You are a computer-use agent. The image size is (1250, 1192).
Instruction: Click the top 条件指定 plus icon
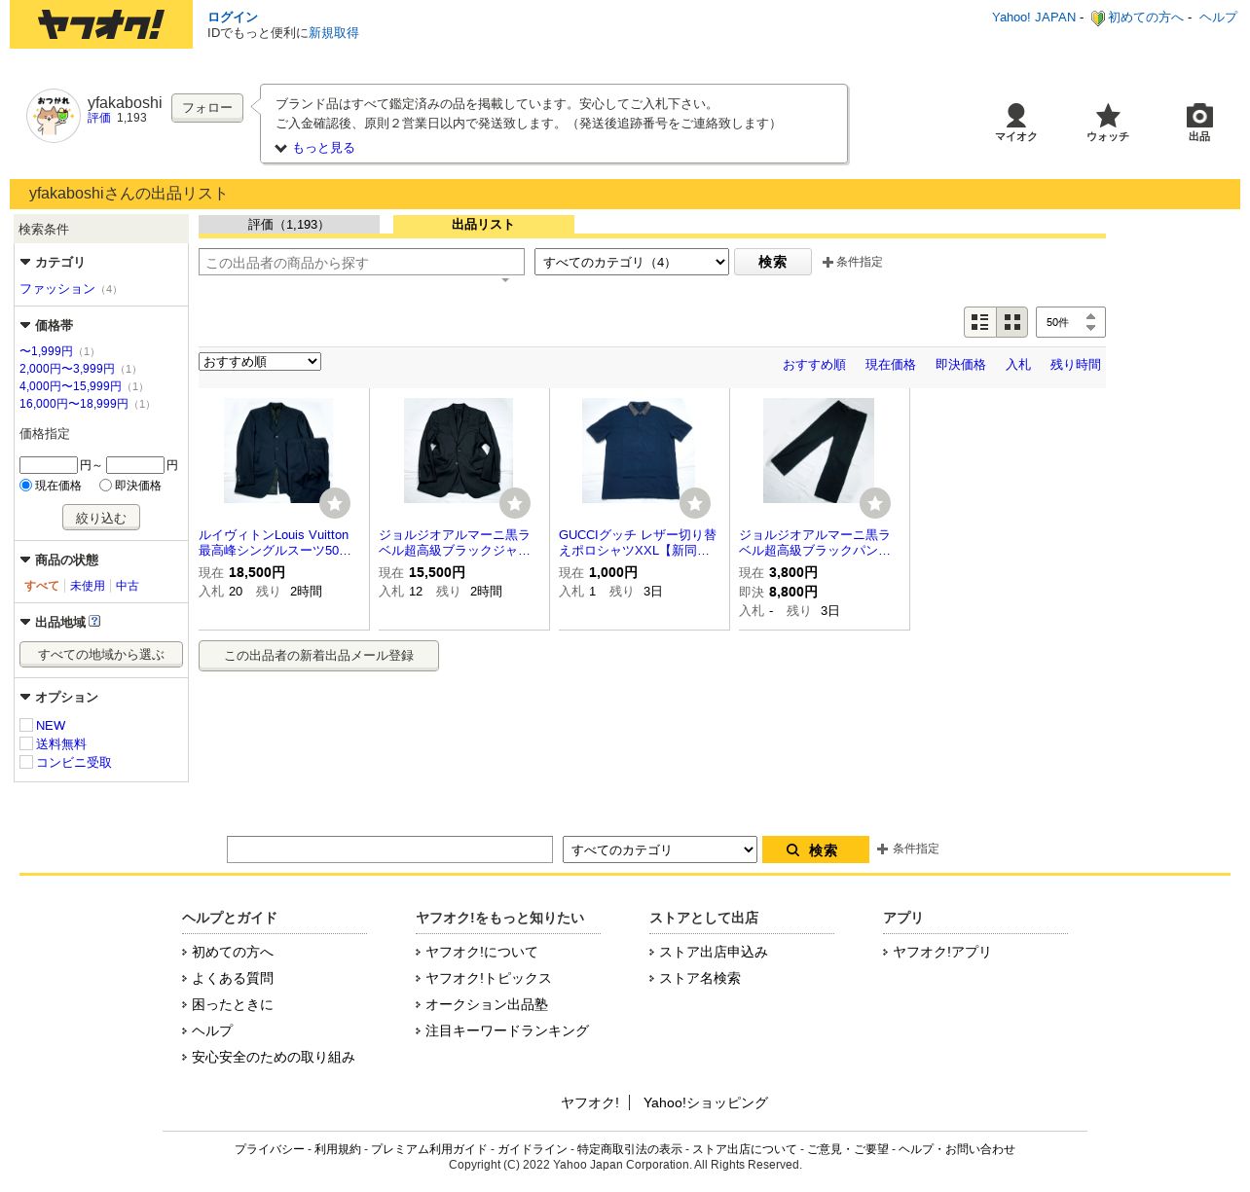pos(827,262)
